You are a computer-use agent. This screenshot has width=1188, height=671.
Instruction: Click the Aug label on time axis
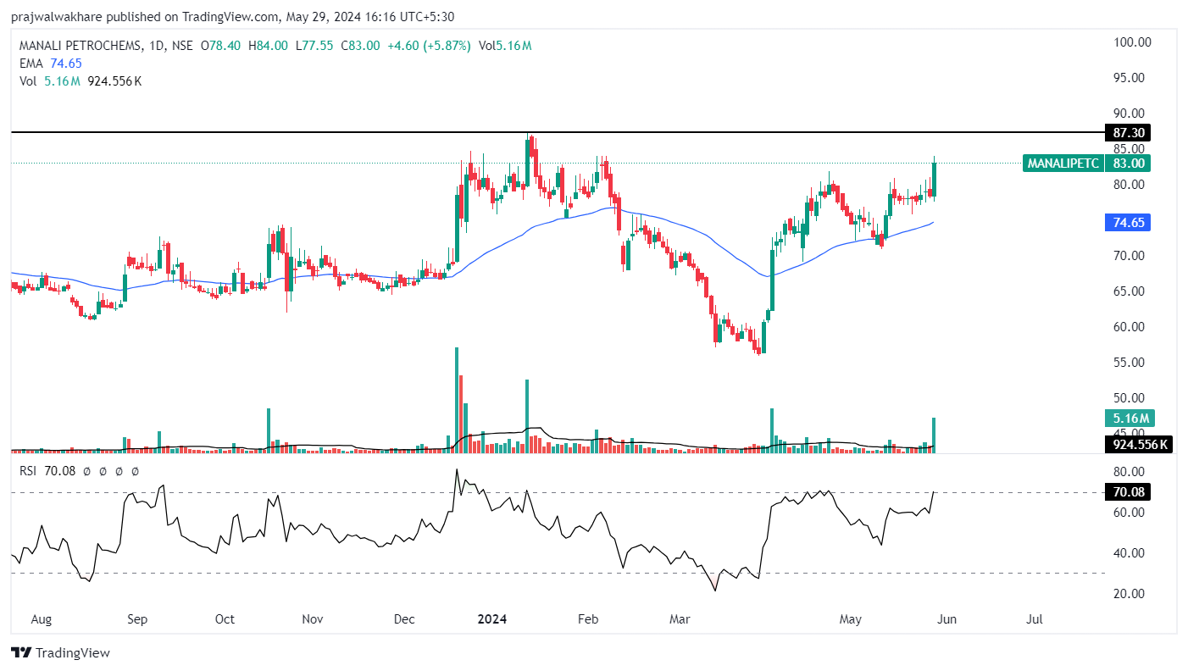click(x=41, y=619)
